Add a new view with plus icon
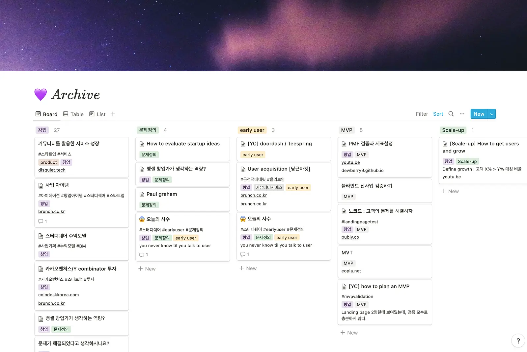Screen dimensions: 527x352 pyautogui.click(x=113, y=114)
